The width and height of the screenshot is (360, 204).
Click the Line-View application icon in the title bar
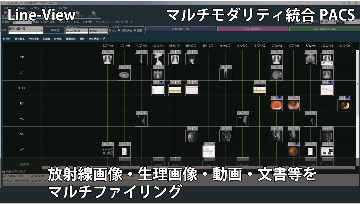click(x=2, y=2)
